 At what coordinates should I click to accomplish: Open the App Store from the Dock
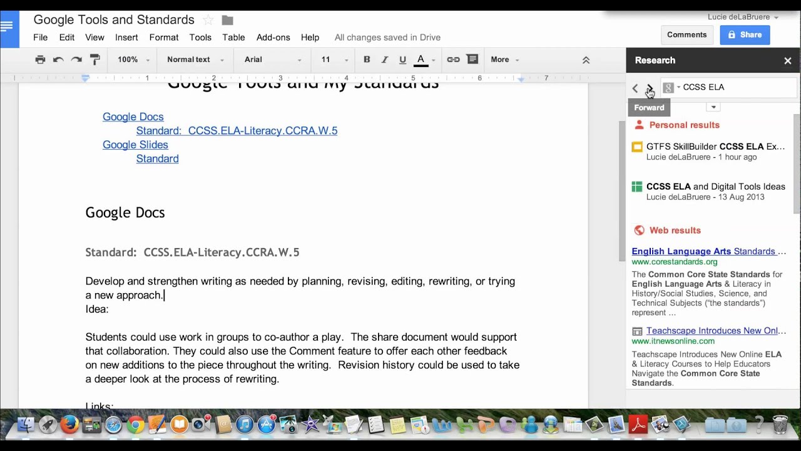click(x=267, y=425)
